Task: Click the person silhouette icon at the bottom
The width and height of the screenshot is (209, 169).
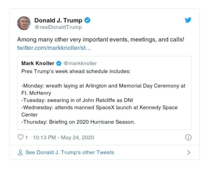Action: [20, 152]
